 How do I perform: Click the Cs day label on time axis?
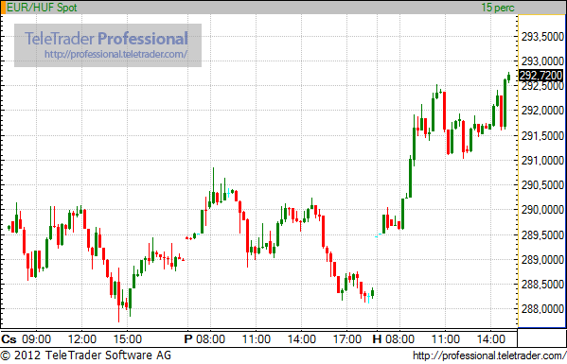[9, 339]
